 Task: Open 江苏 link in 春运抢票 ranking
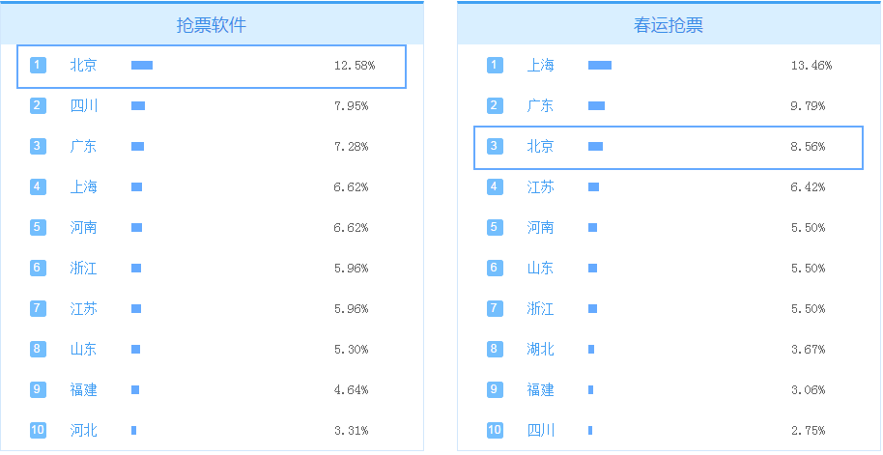540,187
